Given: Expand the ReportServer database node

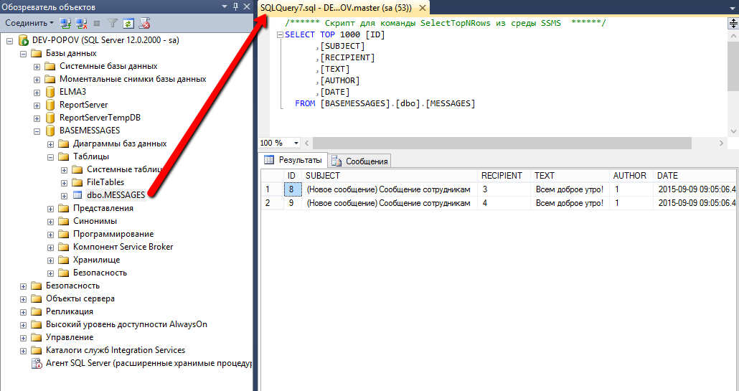Looking at the screenshot, I should click(x=37, y=105).
